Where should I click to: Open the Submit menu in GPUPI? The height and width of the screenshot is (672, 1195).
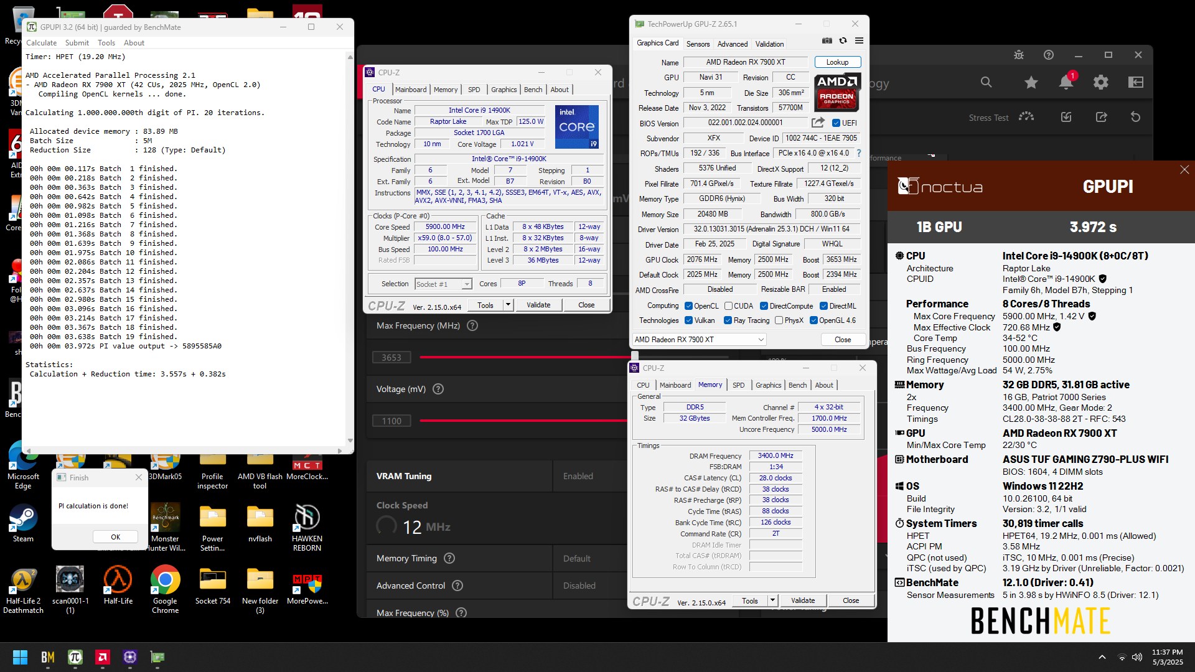click(x=77, y=43)
